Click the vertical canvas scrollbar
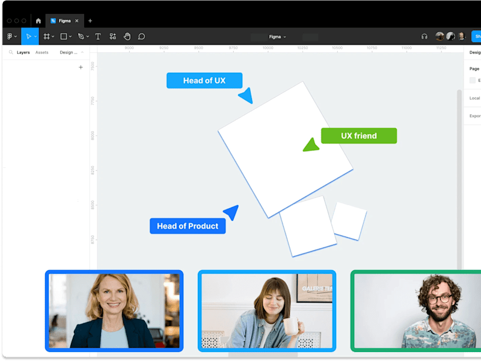This screenshot has width=481, height=361. pos(459,179)
